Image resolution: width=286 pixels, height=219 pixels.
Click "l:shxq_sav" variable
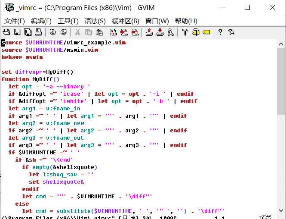coord(60,175)
